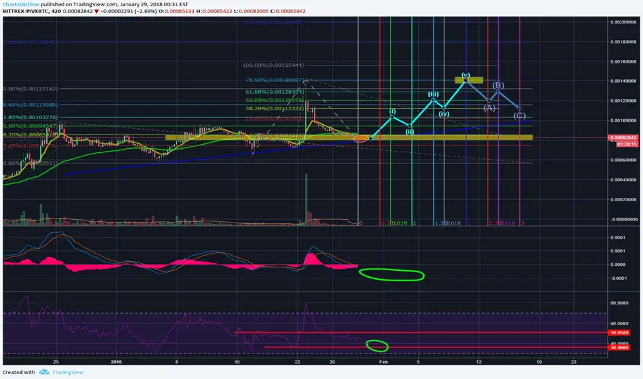
Task: Click the high value H:0.00085422
Action: pyautogui.click(x=214, y=11)
